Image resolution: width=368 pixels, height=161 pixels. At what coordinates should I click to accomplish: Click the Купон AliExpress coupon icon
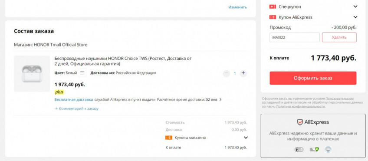click(273, 17)
